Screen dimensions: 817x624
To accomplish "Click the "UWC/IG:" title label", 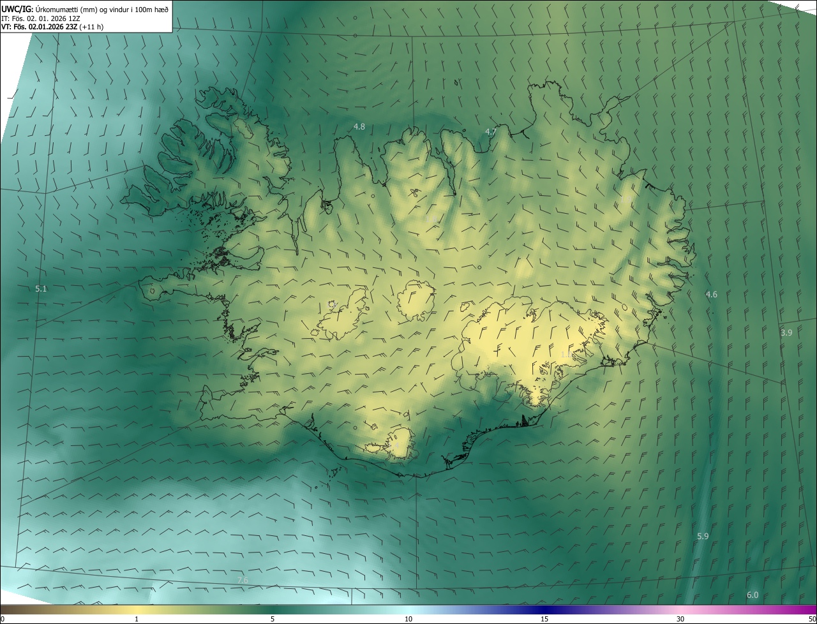I will click(x=17, y=8).
